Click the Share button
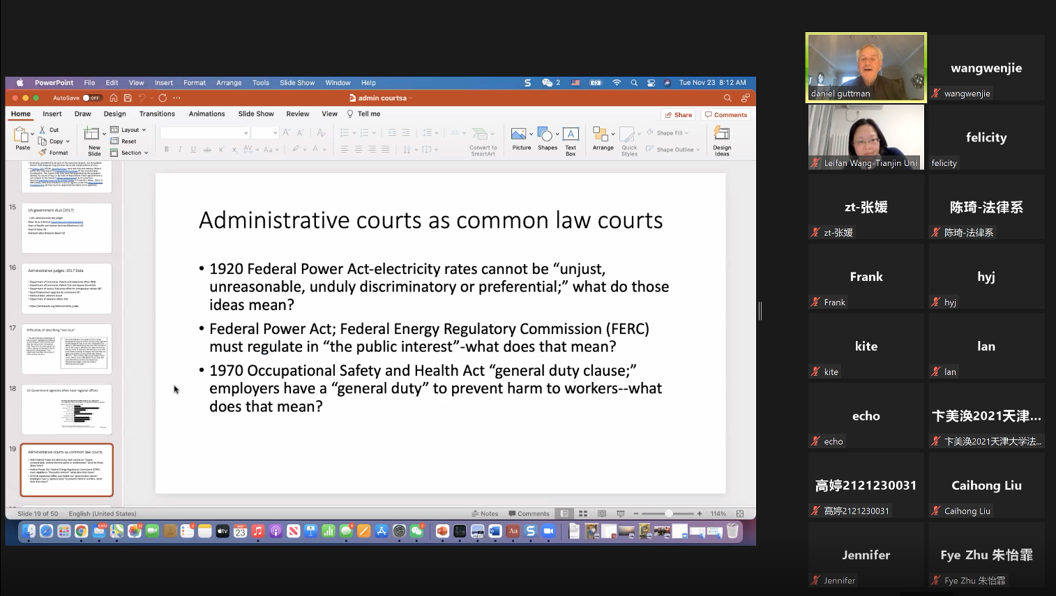This screenshot has height=596, width=1056. [678, 115]
